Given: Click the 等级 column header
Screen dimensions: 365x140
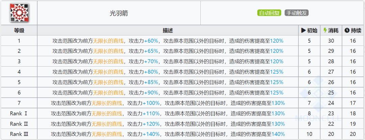Looking at the screenshot, I should (x=19, y=30).
